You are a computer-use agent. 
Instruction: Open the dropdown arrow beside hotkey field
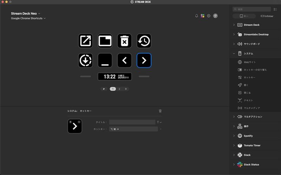pos(161,129)
